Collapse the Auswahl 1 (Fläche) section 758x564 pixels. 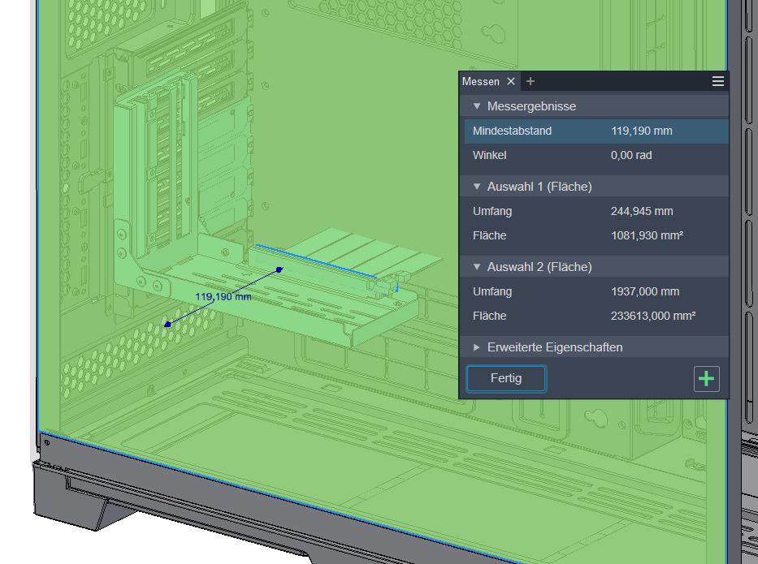(x=477, y=187)
